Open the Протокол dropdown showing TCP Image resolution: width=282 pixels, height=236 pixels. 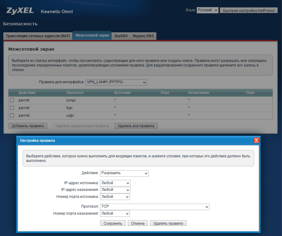point(155,207)
